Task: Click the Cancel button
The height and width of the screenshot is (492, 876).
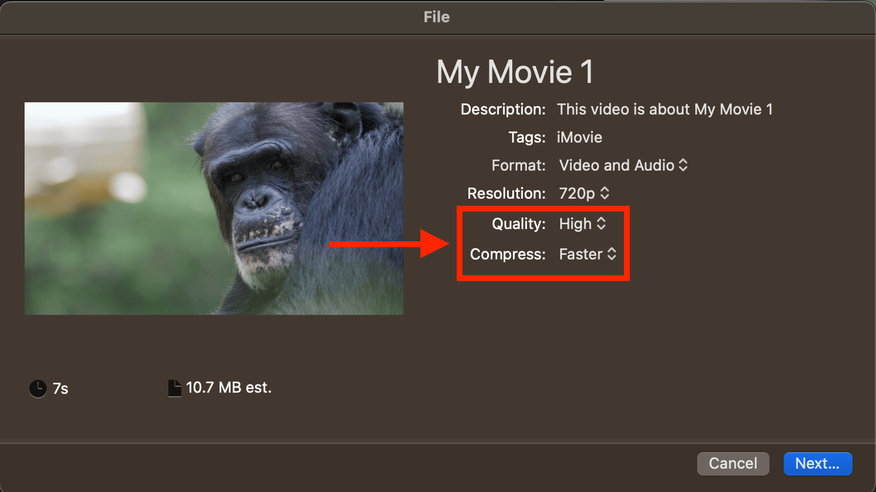Action: coord(733,463)
